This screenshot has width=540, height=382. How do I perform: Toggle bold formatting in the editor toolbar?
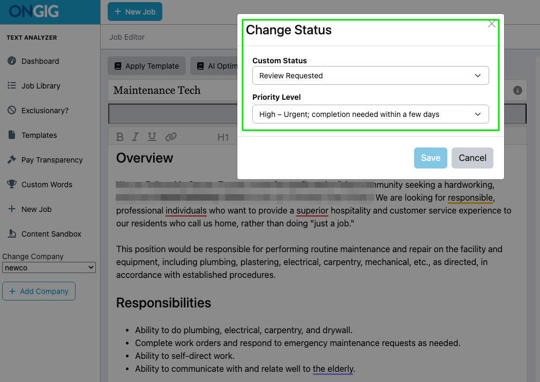pyautogui.click(x=119, y=136)
